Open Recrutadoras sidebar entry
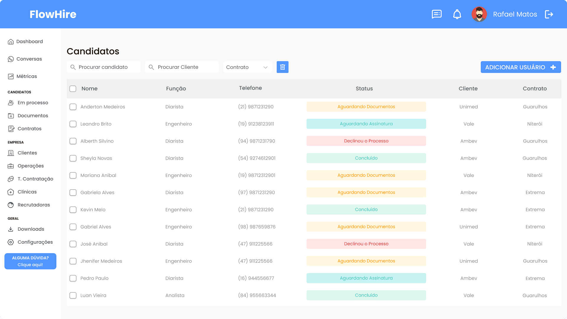 [34, 205]
